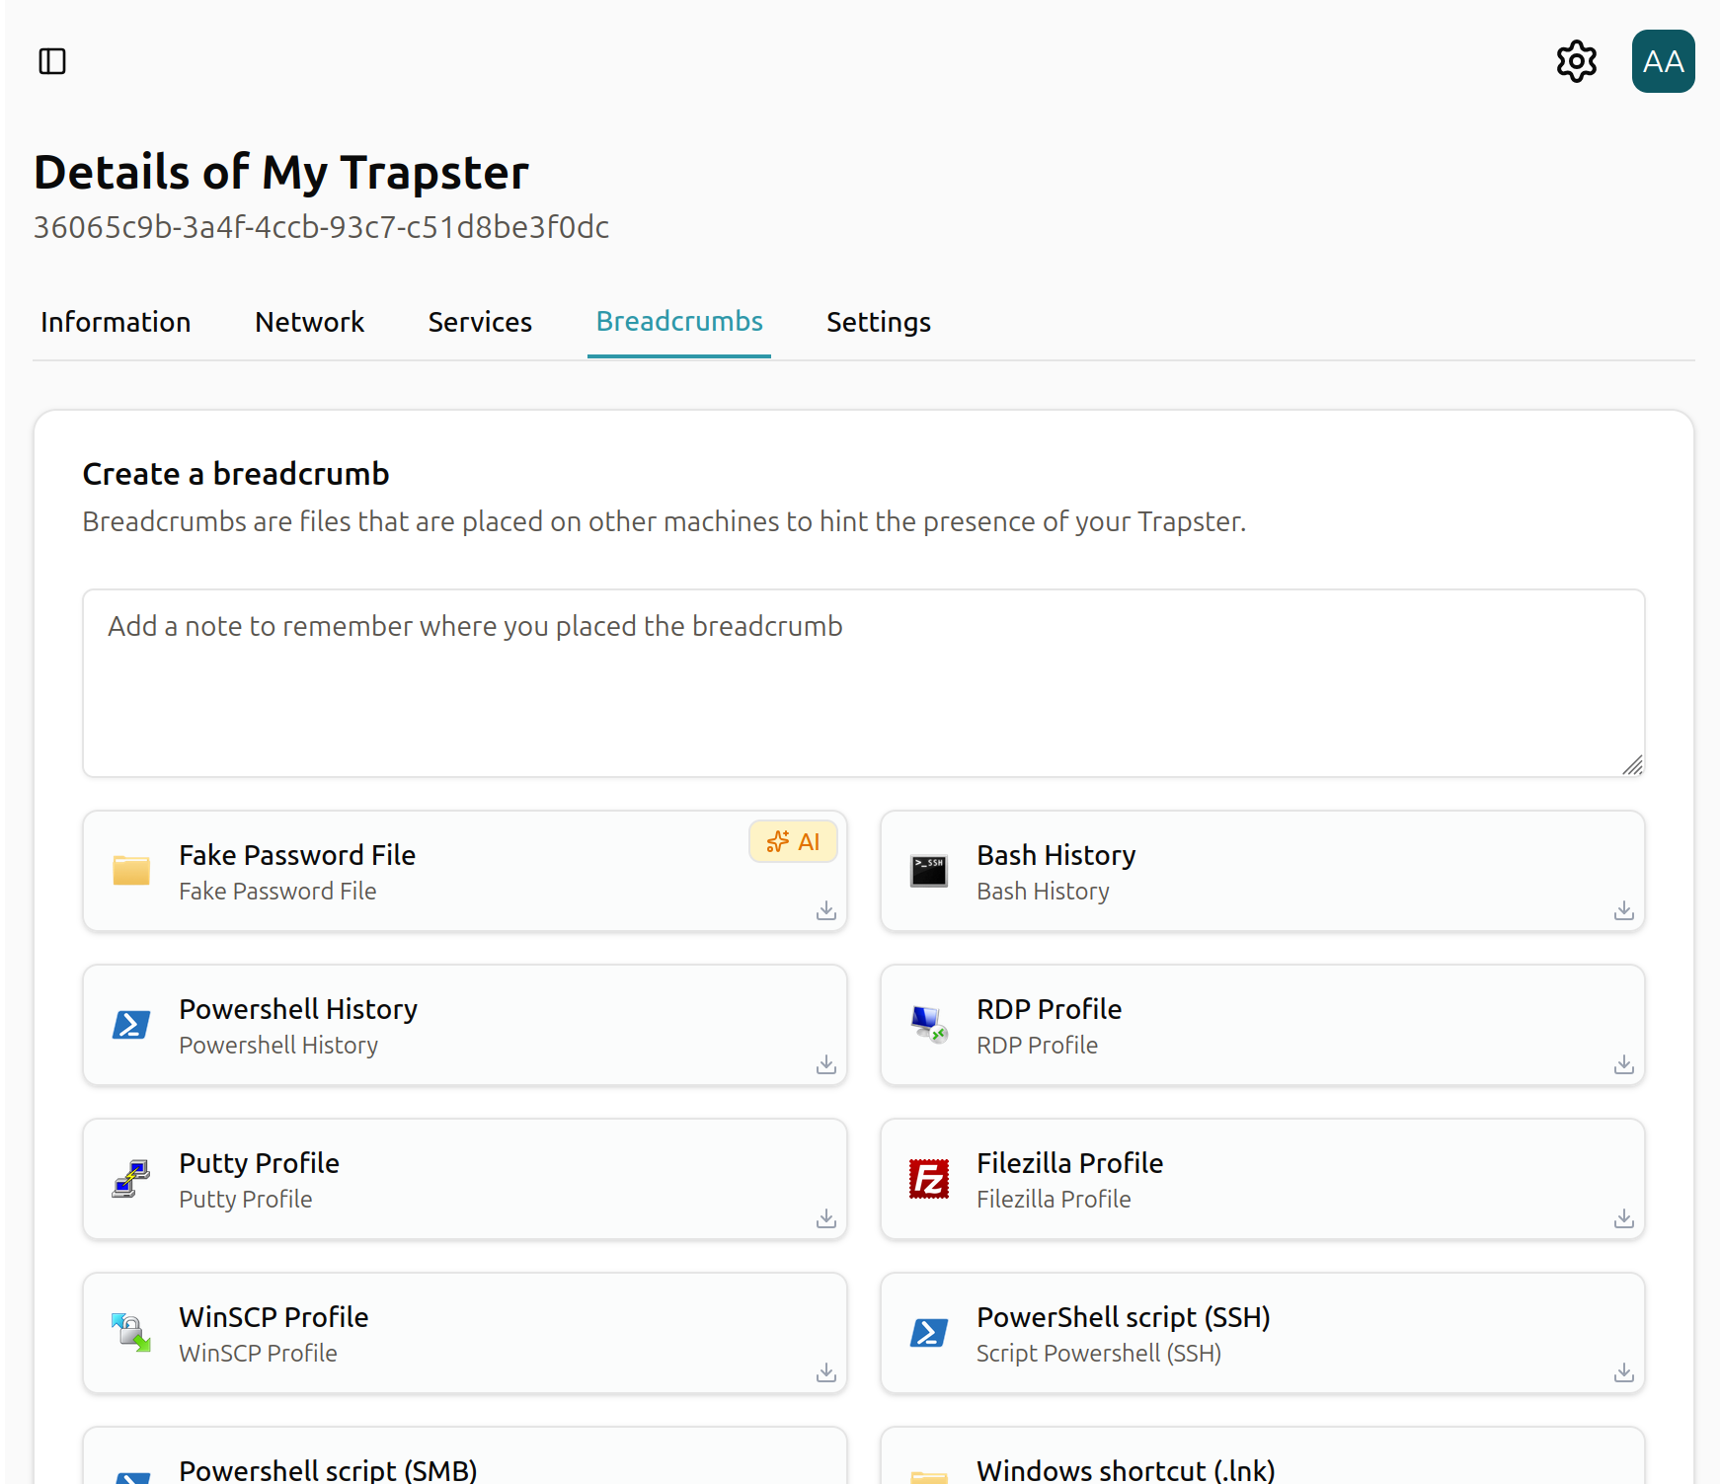Open the AA user avatar menu

(x=1664, y=61)
